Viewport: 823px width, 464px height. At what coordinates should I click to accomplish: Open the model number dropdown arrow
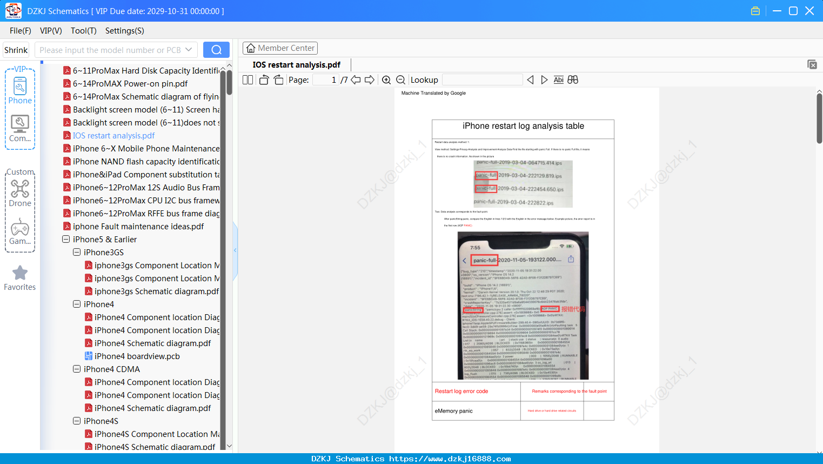pyautogui.click(x=189, y=50)
